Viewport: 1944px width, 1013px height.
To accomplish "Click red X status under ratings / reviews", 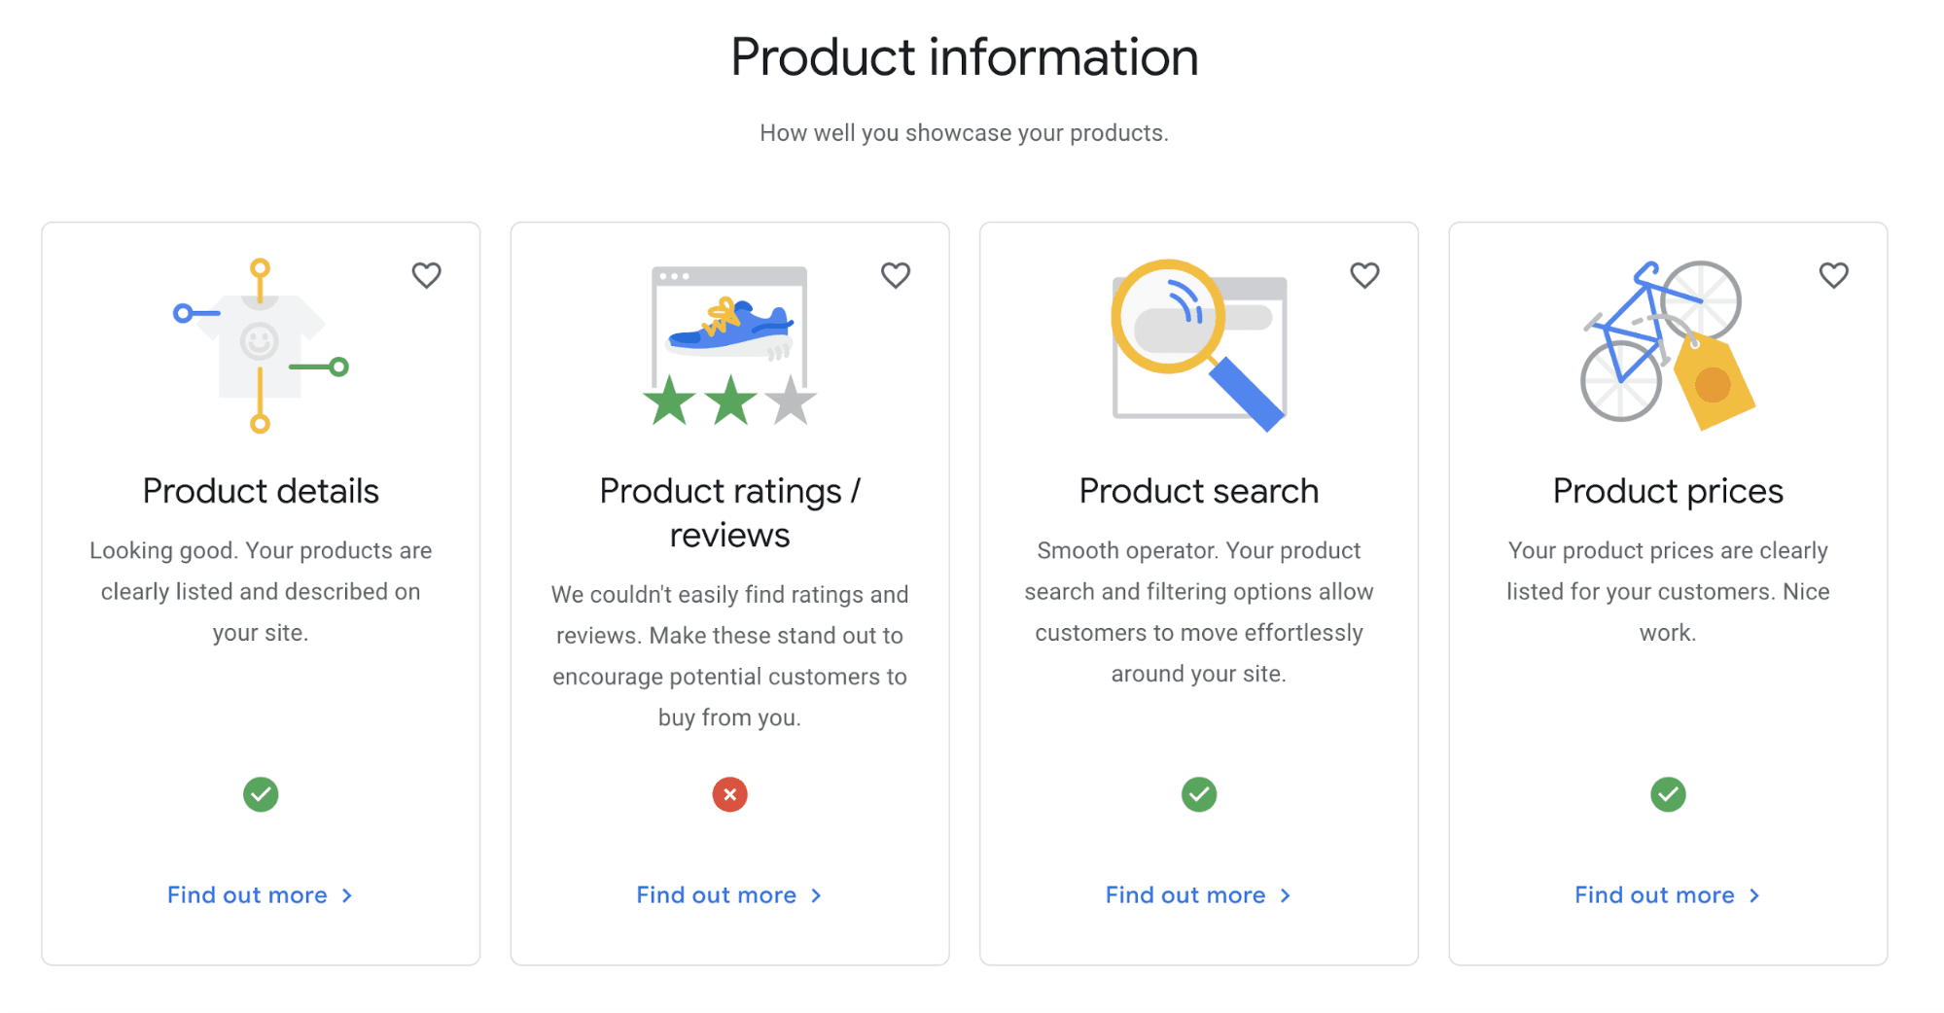I will [729, 794].
